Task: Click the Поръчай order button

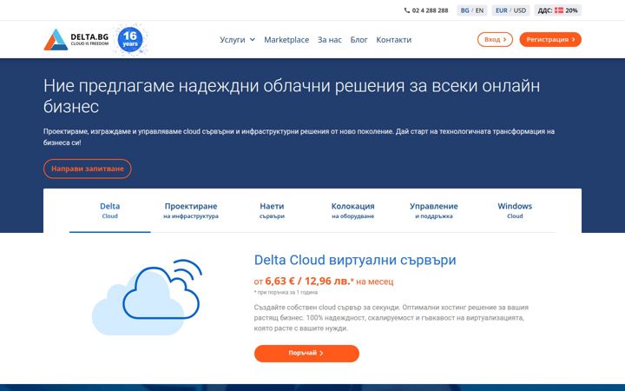Action: 306,354
